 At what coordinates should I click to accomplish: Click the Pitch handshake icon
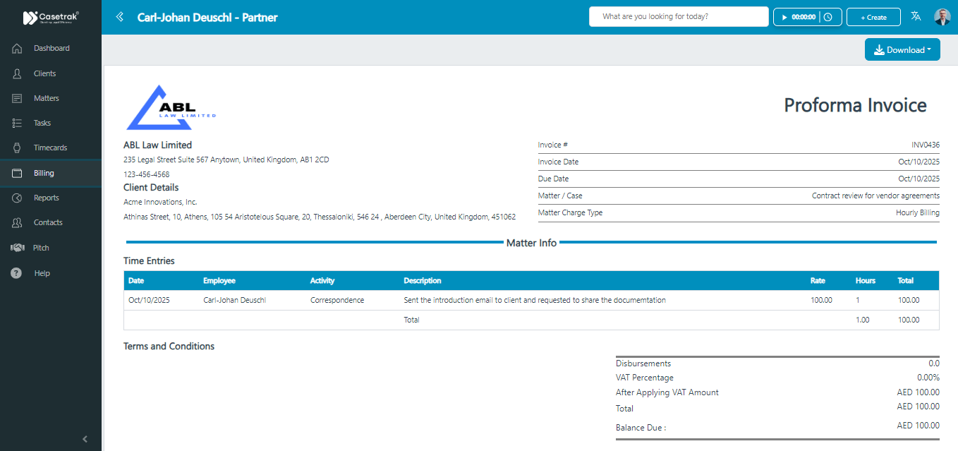[x=18, y=248]
